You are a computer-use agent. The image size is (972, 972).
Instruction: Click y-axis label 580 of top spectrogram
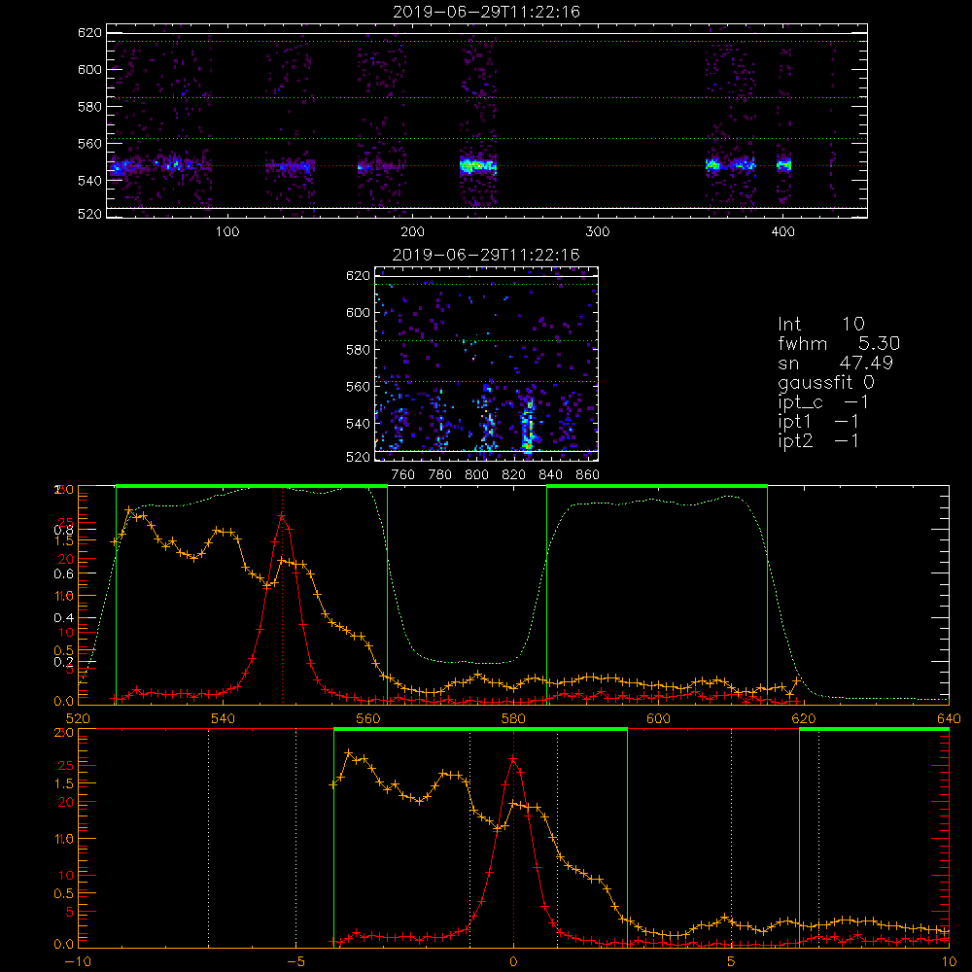[x=89, y=107]
